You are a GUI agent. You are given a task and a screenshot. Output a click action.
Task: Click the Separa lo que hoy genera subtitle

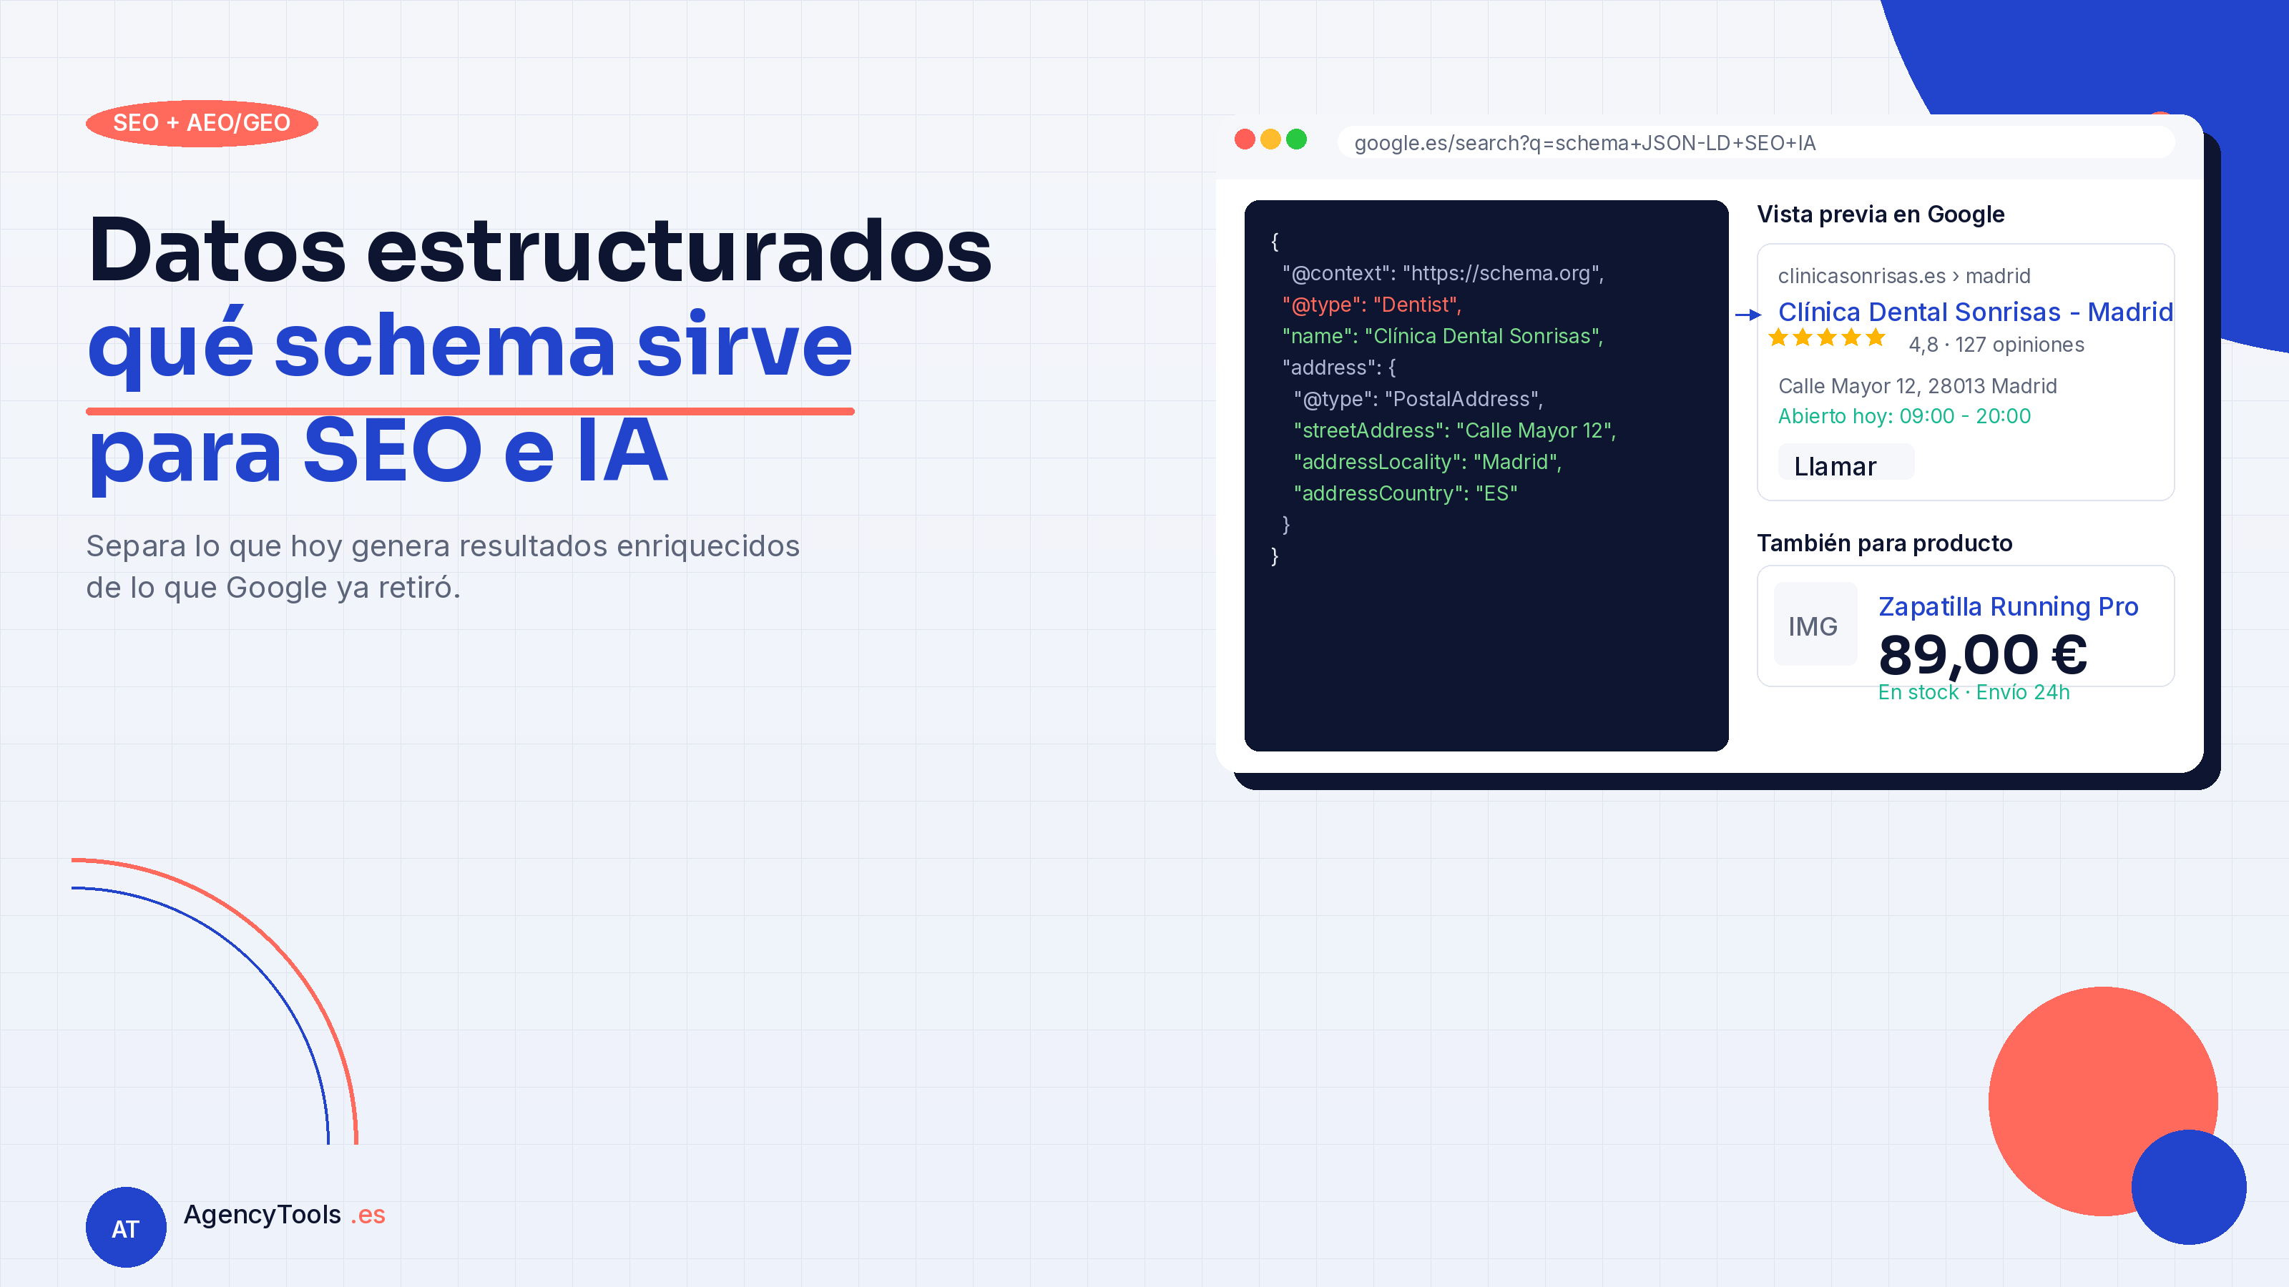443,566
